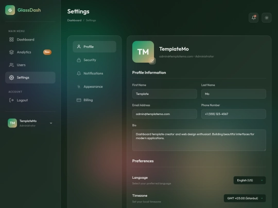
Task: Click the Billing card icon
Action: point(79,100)
